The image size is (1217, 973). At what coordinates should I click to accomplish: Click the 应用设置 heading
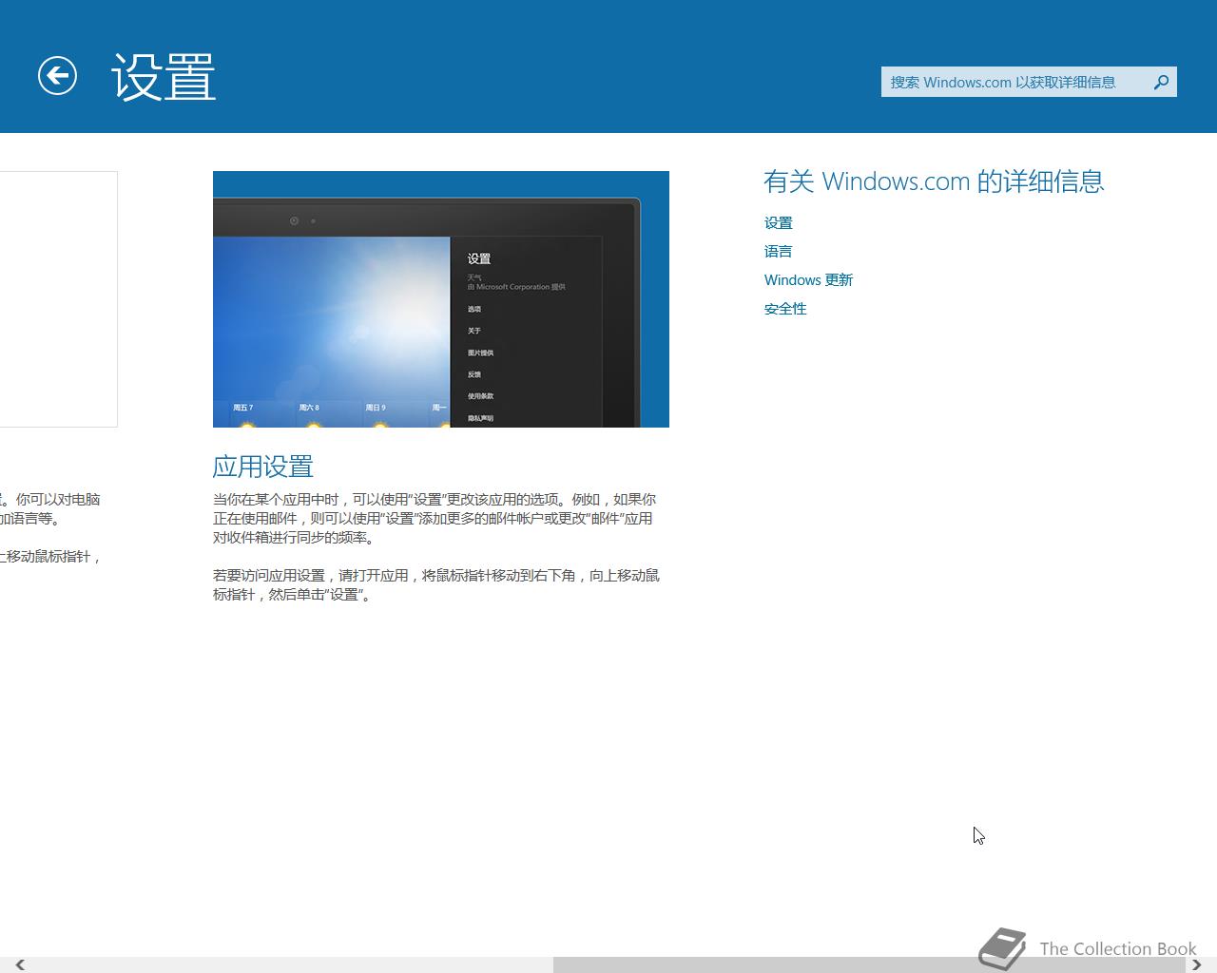point(263,467)
